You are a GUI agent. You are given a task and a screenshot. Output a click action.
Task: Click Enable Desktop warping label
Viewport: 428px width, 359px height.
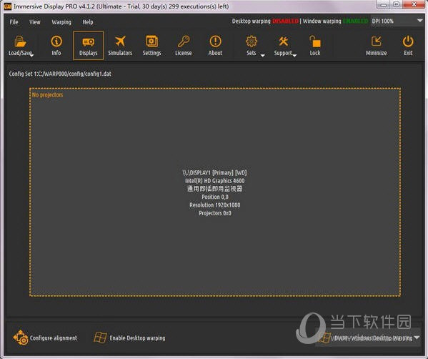tap(137, 338)
